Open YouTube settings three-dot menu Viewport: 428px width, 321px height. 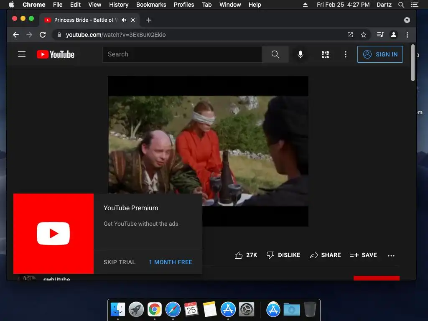coord(346,54)
